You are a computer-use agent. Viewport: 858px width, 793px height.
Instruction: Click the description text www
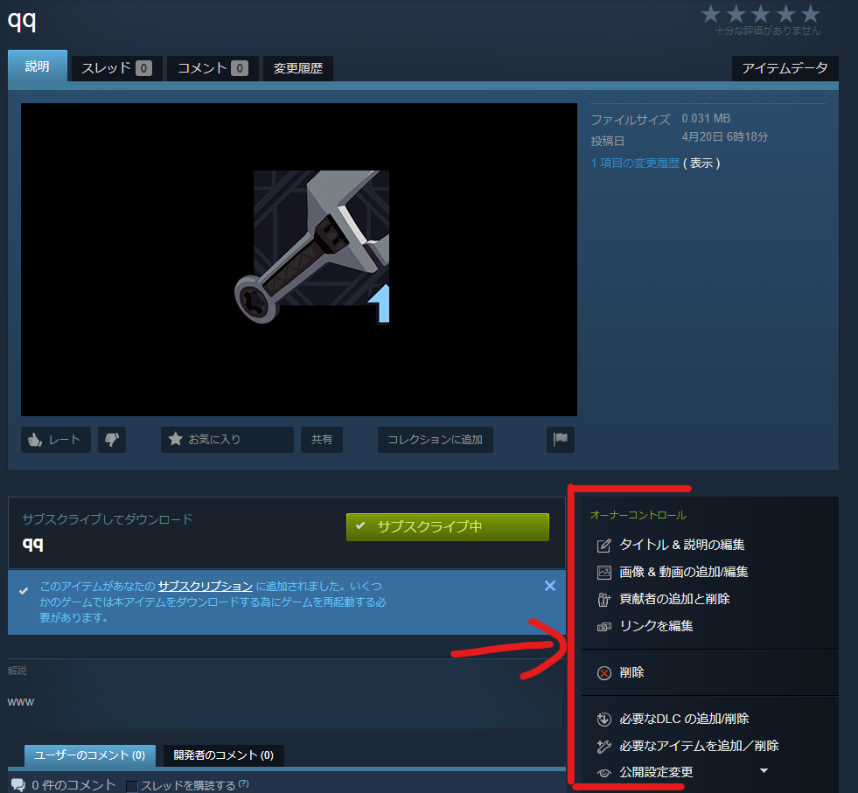pos(21,702)
